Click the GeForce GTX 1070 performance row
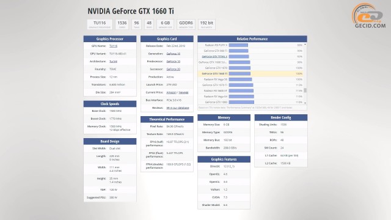391x220 pixels. point(250,68)
